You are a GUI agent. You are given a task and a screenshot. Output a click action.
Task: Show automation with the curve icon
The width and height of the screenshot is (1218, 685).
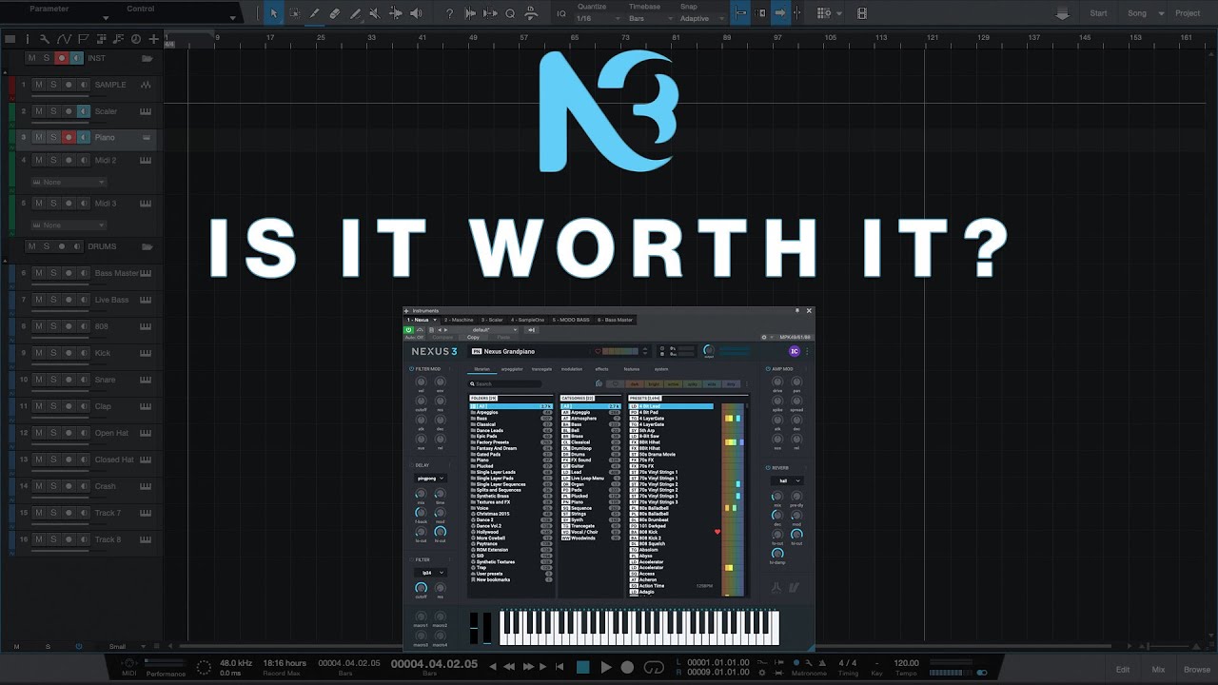[64, 39]
